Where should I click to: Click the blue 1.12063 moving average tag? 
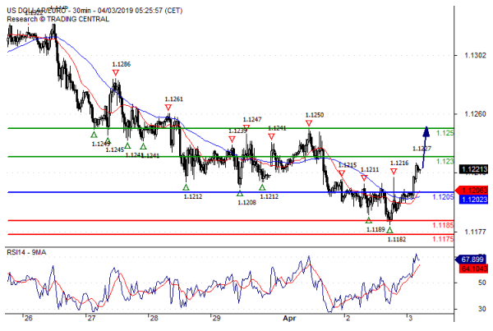pos(474,190)
